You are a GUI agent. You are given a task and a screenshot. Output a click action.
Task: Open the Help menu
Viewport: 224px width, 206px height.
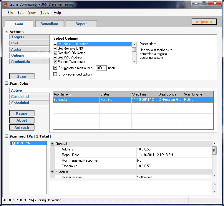tap(57, 13)
